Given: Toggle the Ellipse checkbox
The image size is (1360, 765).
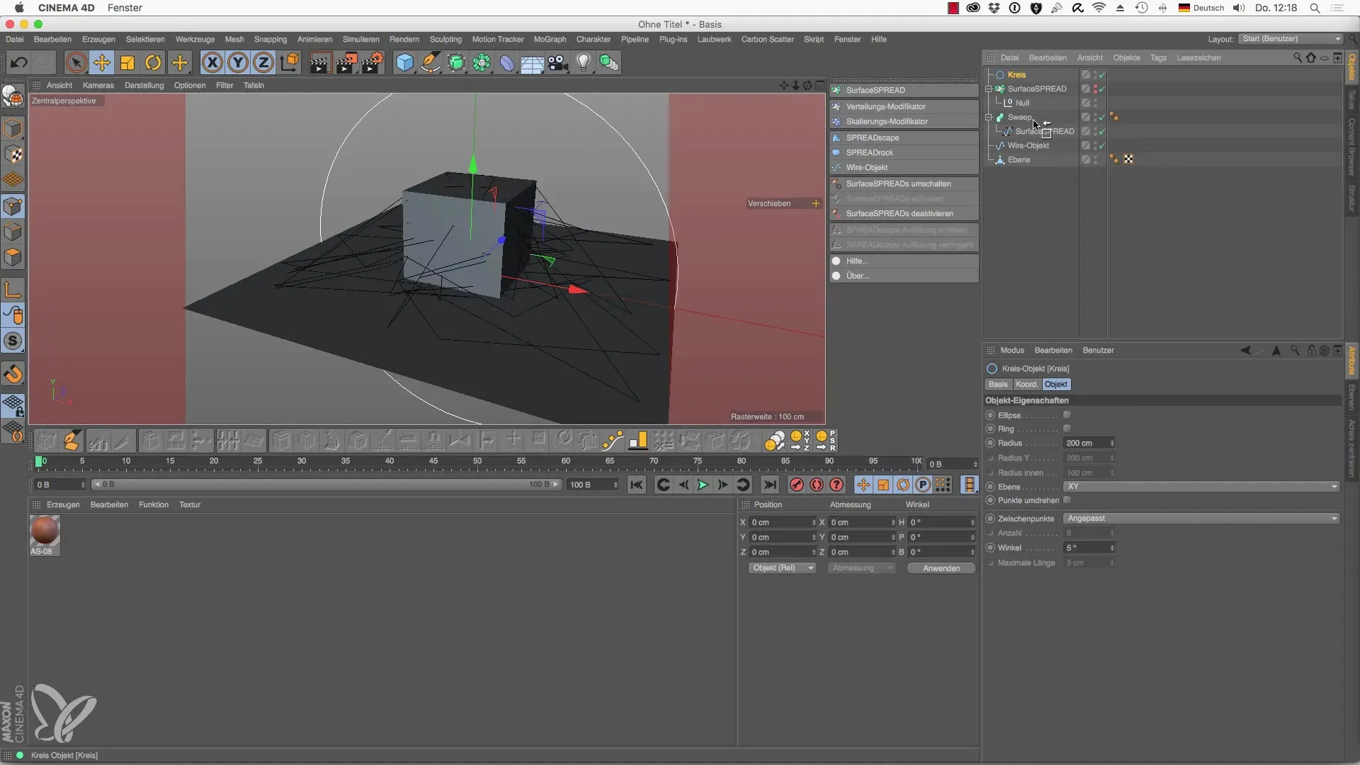Looking at the screenshot, I should click(1067, 415).
